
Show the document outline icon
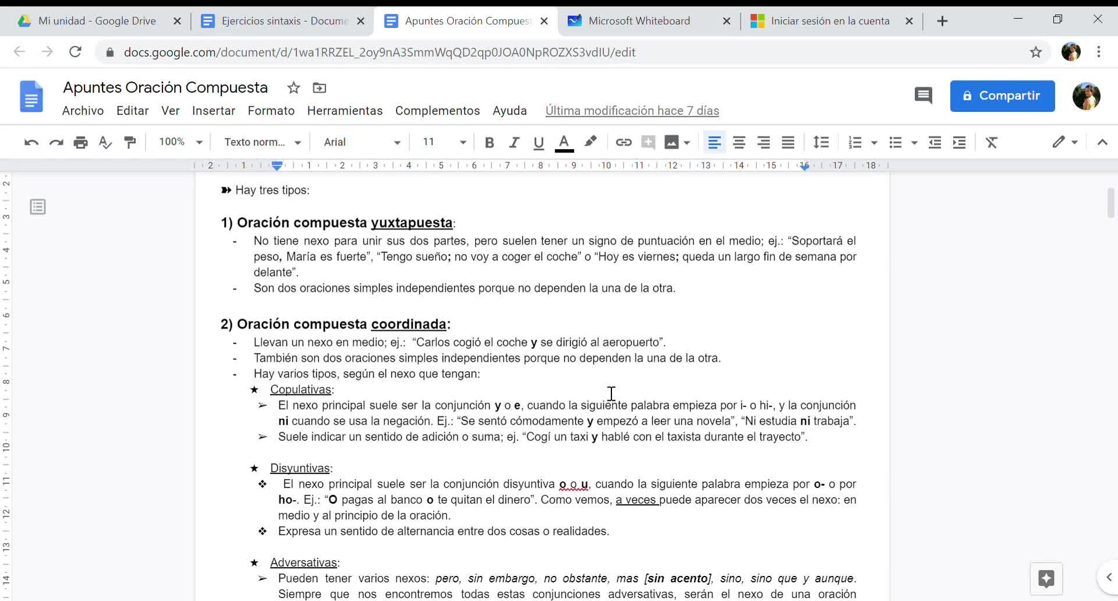[x=38, y=207]
